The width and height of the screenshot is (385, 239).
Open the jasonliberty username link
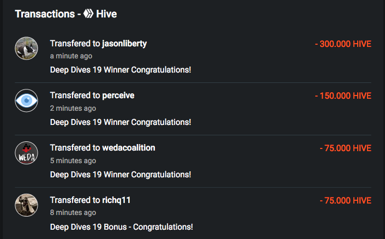(124, 44)
